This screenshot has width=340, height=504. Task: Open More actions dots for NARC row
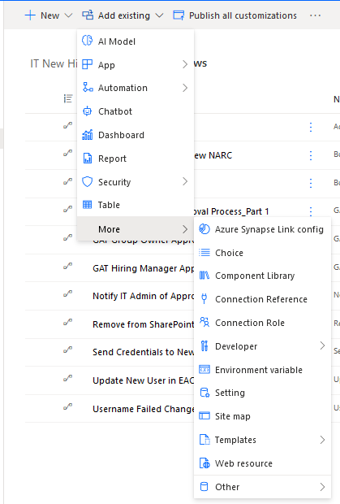311,155
